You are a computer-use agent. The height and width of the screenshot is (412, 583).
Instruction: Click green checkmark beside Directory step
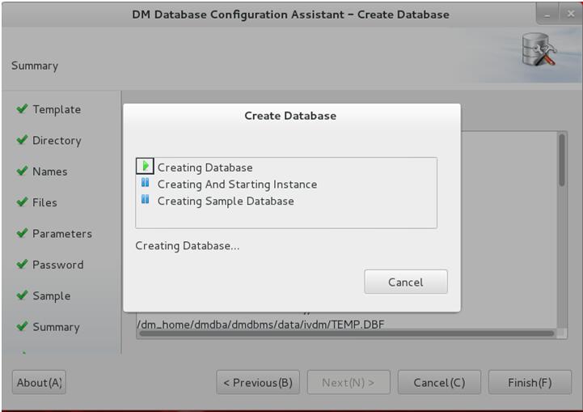click(x=23, y=139)
